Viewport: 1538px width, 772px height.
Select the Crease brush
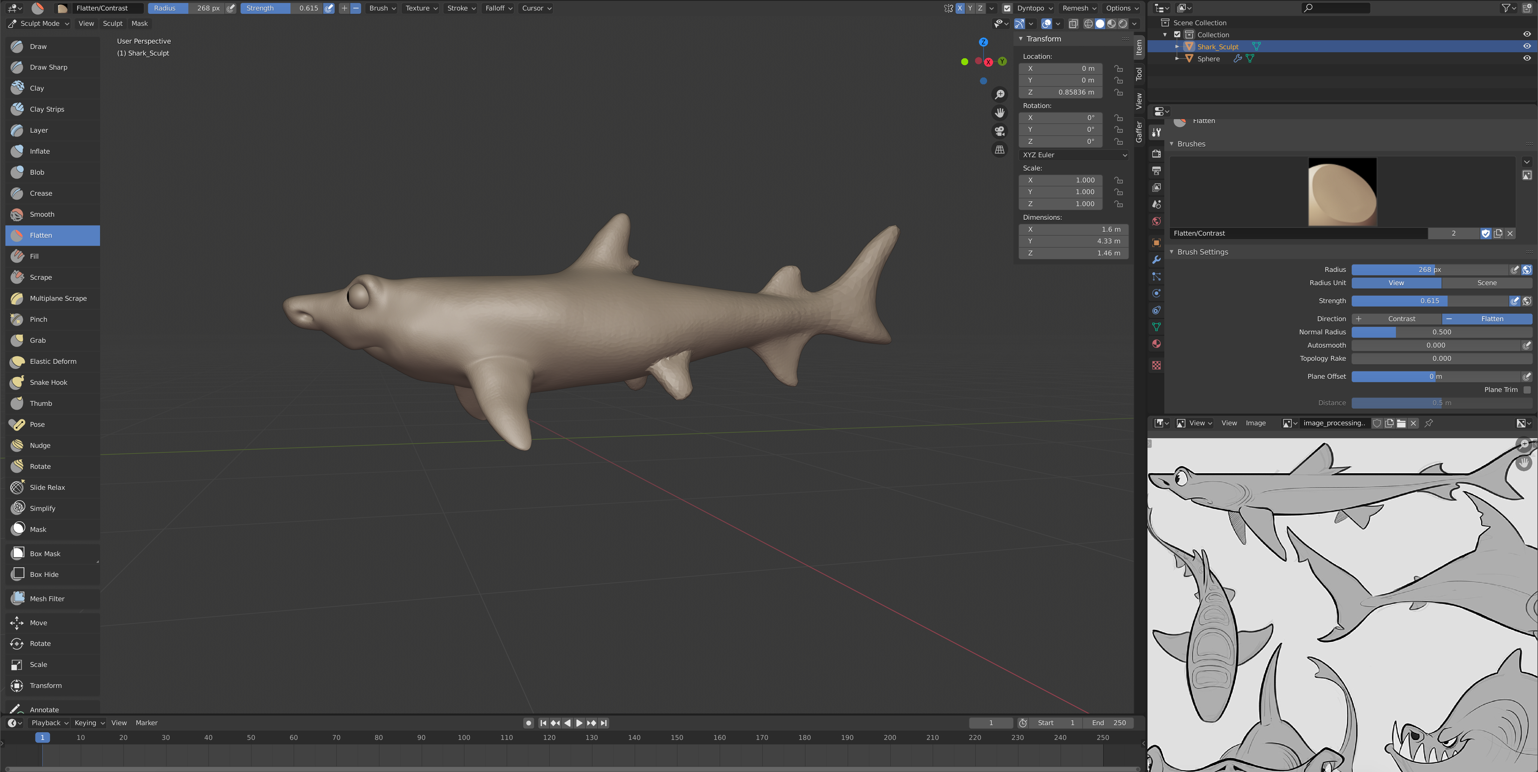[x=53, y=193]
